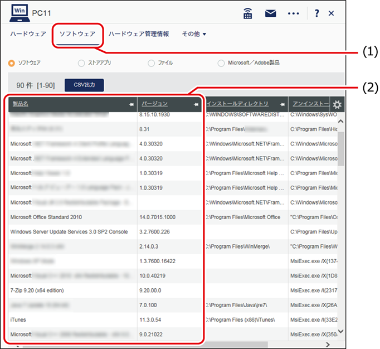
Task: Open the remote control icon in header
Action: coord(247,13)
